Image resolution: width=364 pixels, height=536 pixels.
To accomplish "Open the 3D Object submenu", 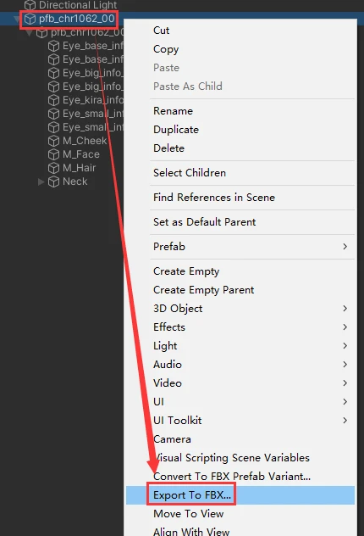I will click(x=252, y=309).
